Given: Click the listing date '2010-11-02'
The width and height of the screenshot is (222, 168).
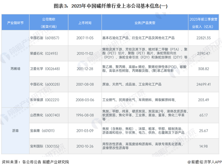Looking at the screenshot, I should click(85, 53).
